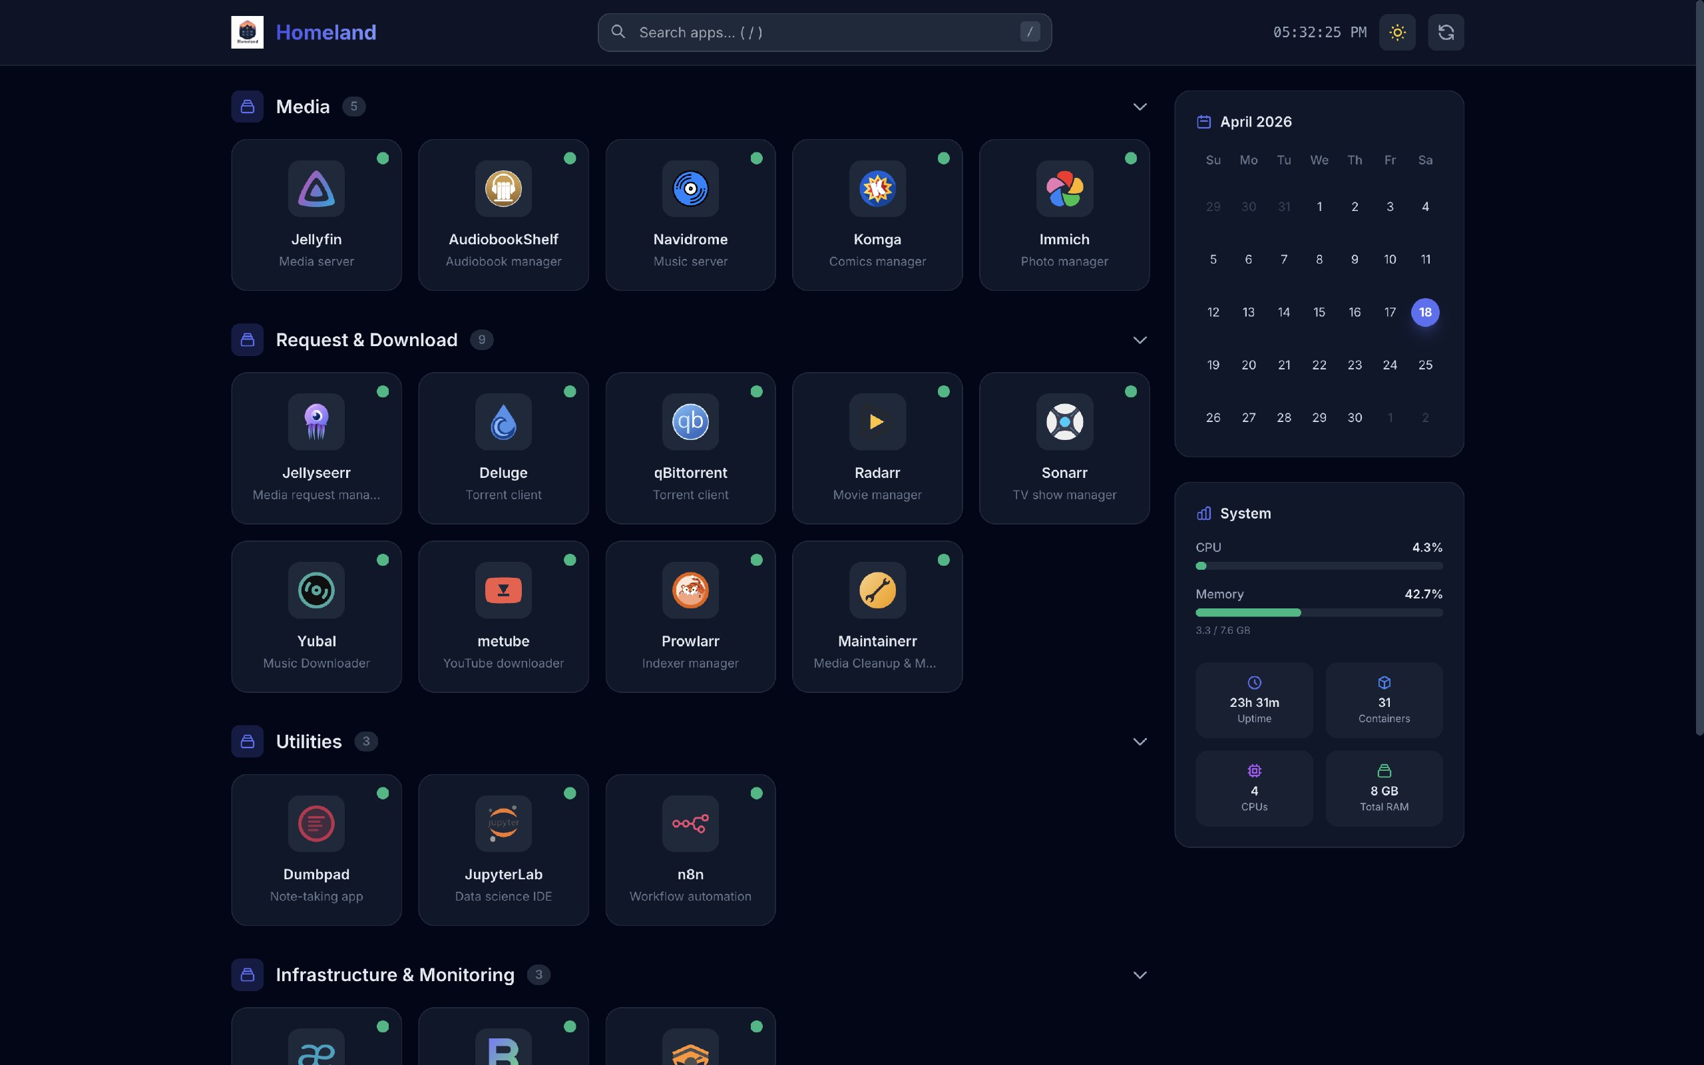The image size is (1704, 1065).
Task: Open the Dumbpad note-taking icon
Action: 316,823
